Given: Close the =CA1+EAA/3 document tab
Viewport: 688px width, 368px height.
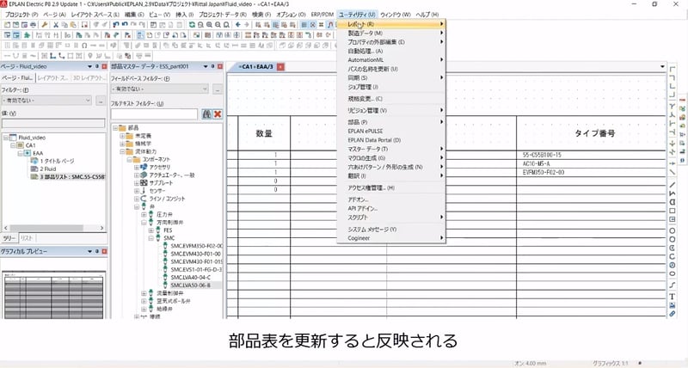Looking at the screenshot, I should pos(280,67).
